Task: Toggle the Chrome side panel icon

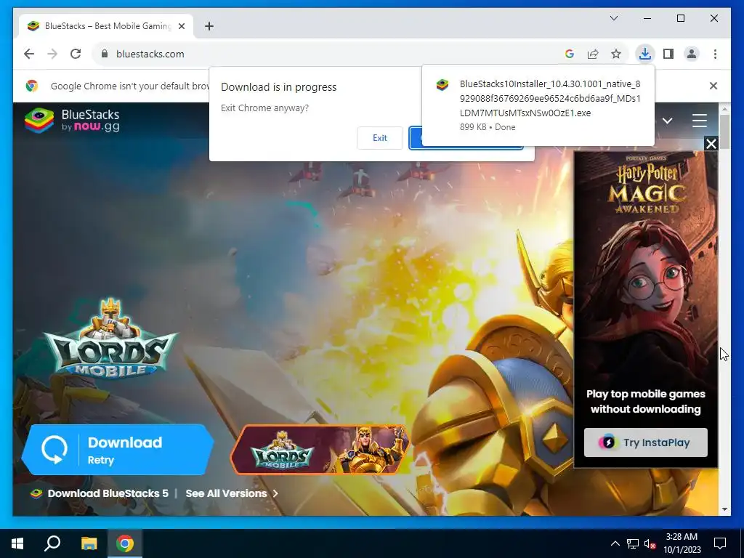Action: pos(668,54)
